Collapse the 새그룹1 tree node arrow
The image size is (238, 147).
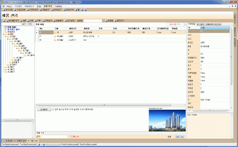[3, 34]
